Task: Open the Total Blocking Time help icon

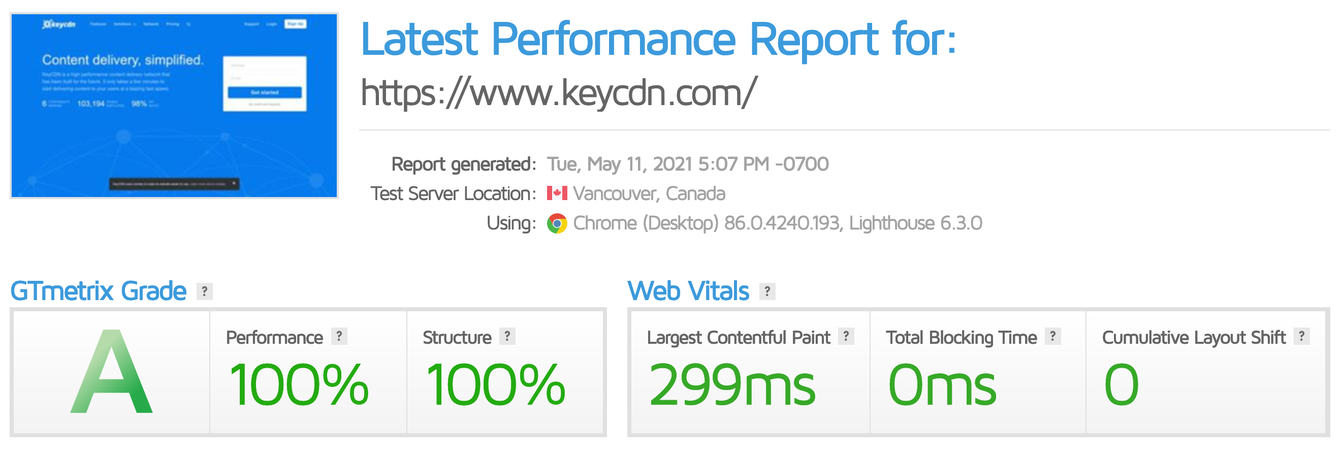Action: pyautogui.click(x=1053, y=336)
